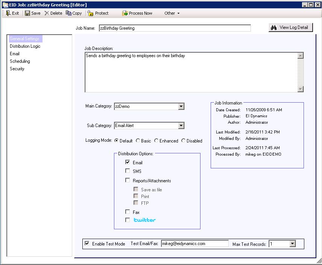Image resolution: width=322 pixels, height=265 pixels.
Task: Click the Copy pages icon
Action: click(x=68, y=13)
